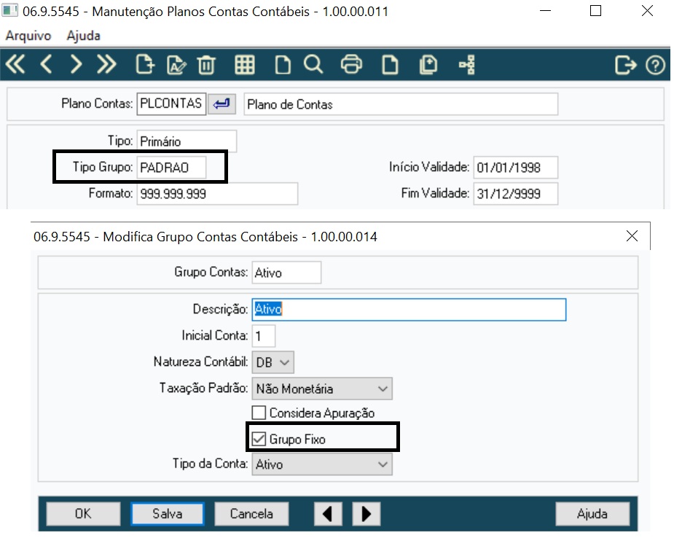Click the Início Validade date field
674x538 pixels.
pos(515,167)
